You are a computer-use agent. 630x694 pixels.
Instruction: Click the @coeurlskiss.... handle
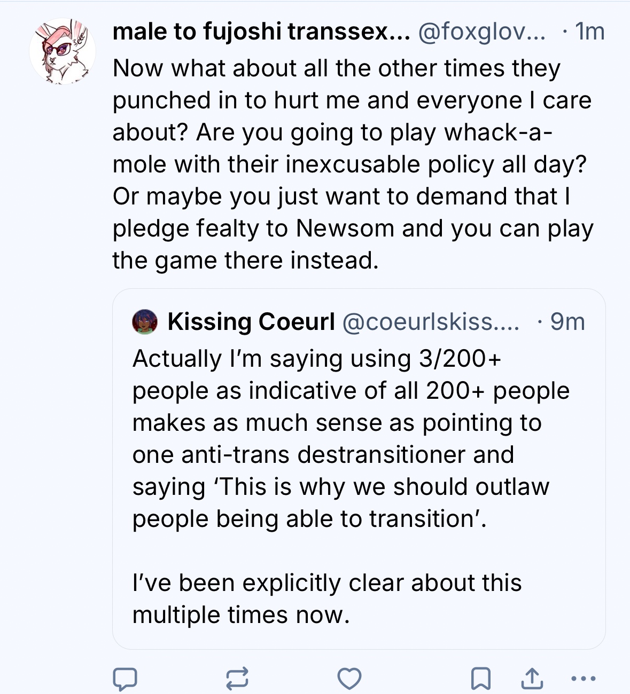[x=430, y=321]
